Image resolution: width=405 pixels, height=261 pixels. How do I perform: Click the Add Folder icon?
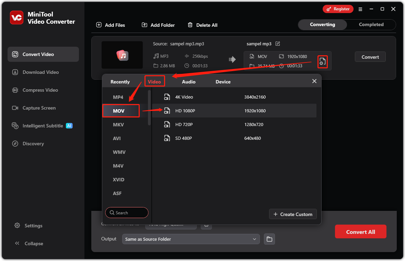click(144, 25)
